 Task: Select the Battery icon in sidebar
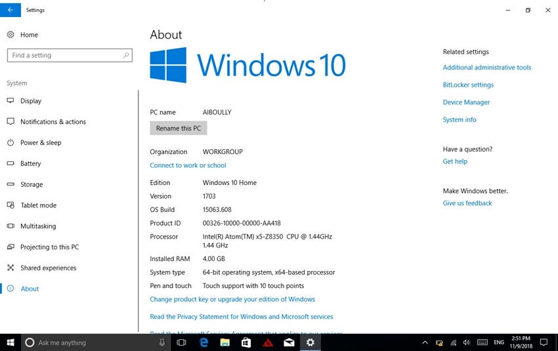pyautogui.click(x=11, y=163)
